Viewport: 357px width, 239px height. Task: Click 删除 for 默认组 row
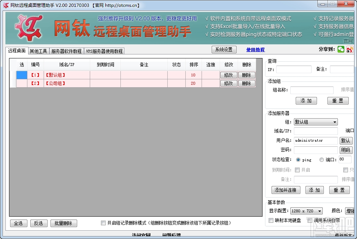coord(247,75)
